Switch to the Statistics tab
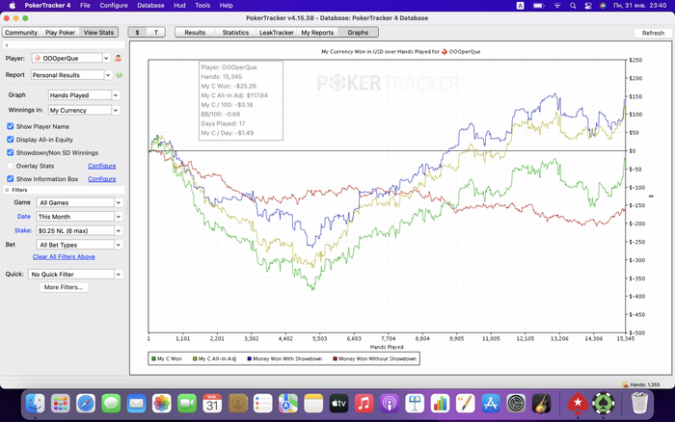This screenshot has height=422, width=675. point(235,32)
